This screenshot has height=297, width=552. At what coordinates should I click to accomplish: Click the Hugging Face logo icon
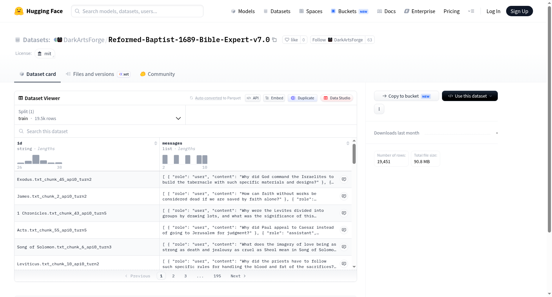point(19,11)
